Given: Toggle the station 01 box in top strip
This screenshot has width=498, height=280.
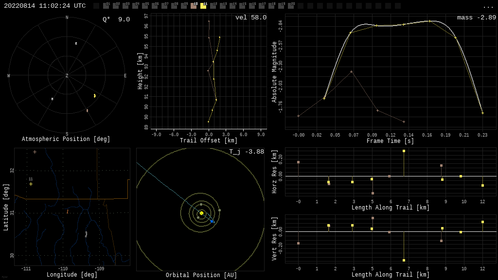Looking at the screenshot, I should pos(106,6).
